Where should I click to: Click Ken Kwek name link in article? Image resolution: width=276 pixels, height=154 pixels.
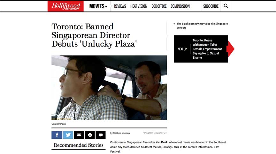pyautogui.click(x=162, y=142)
